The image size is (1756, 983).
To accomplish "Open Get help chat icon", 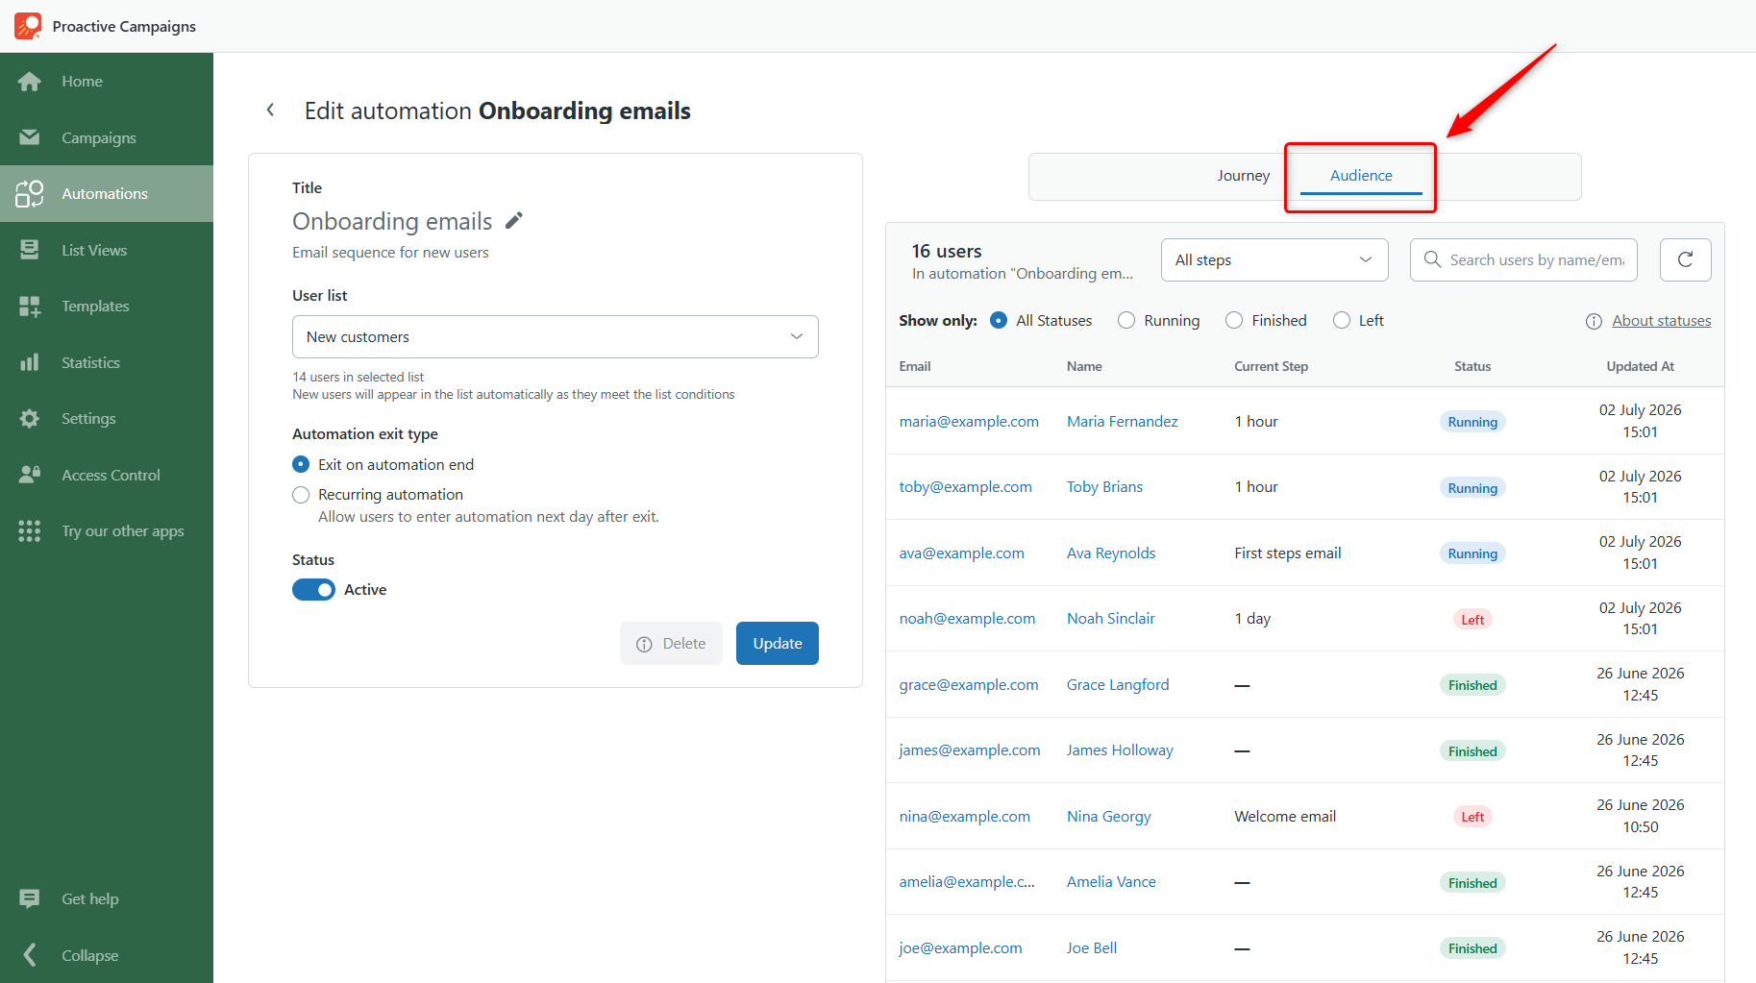I will pyautogui.click(x=30, y=899).
